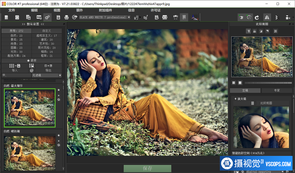Viewport: 295px width, 173px height.
Task: Click the RAW settings toolbar icon
Action: [39, 17]
